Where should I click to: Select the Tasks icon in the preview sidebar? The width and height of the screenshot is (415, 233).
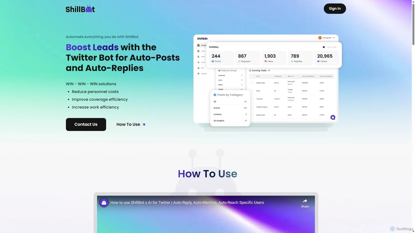click(x=198, y=51)
